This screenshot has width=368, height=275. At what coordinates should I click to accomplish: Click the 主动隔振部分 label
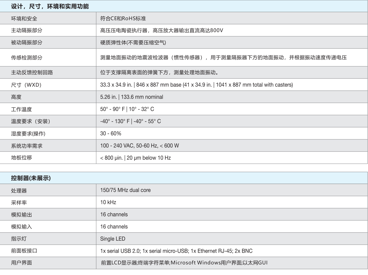click(x=27, y=30)
